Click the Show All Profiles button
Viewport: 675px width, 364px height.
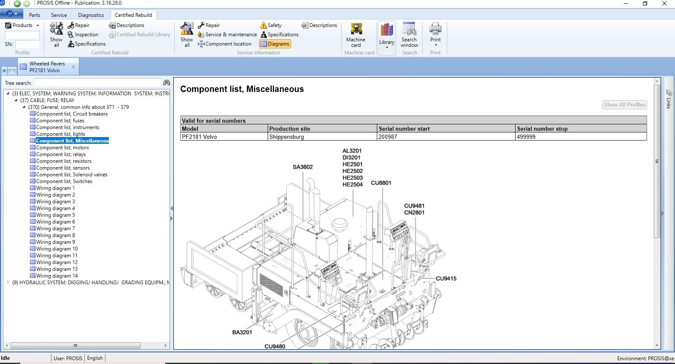coord(624,105)
